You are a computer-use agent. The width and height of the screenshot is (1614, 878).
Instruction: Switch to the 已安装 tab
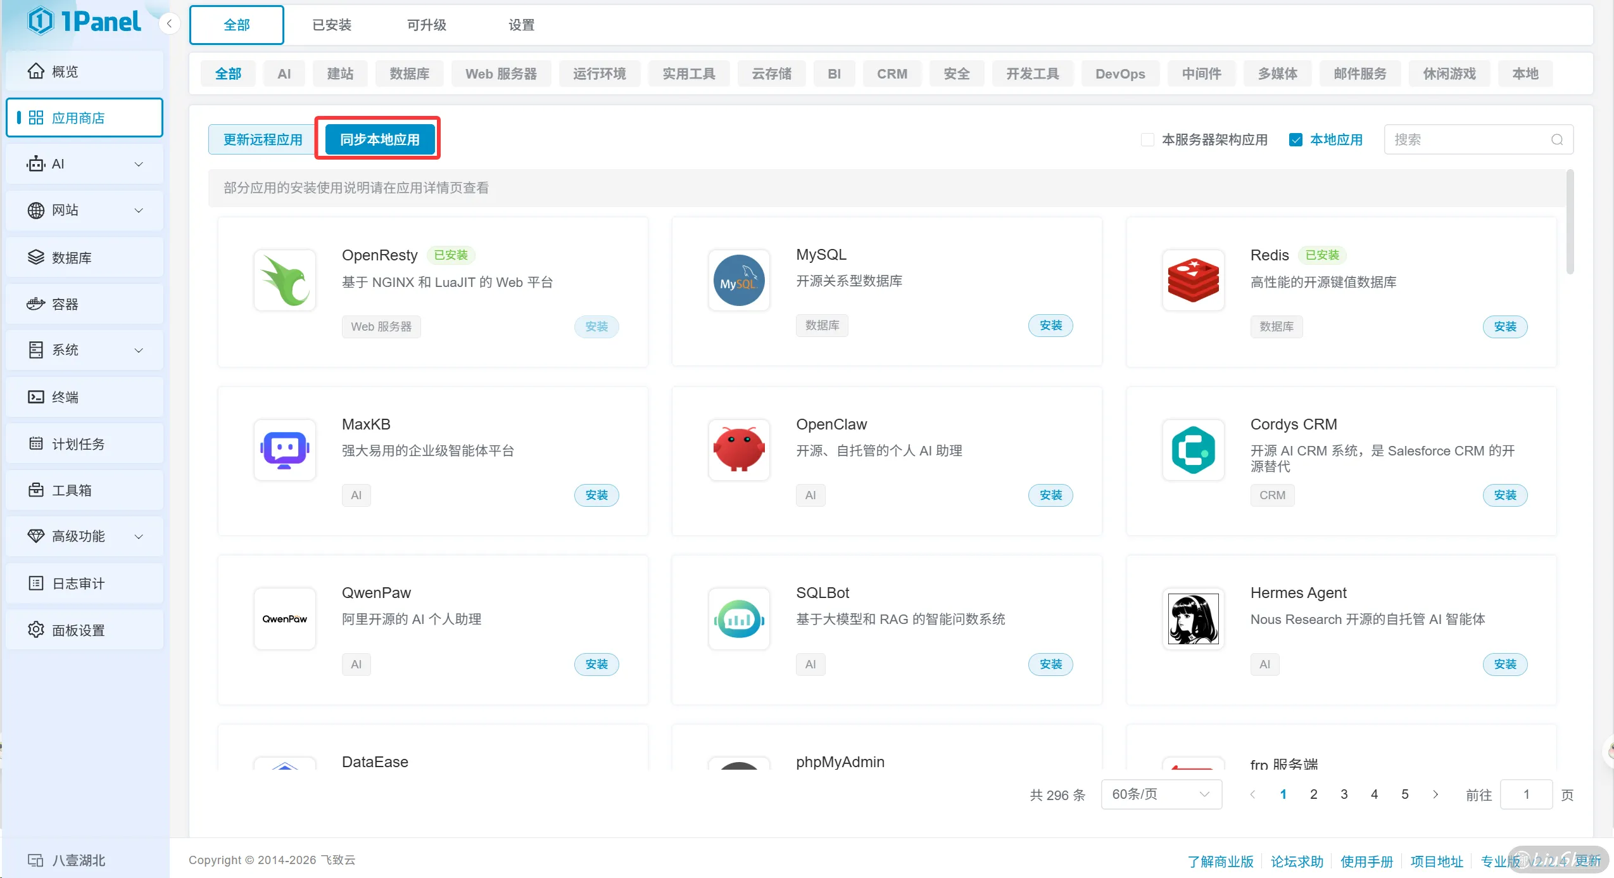click(x=332, y=25)
